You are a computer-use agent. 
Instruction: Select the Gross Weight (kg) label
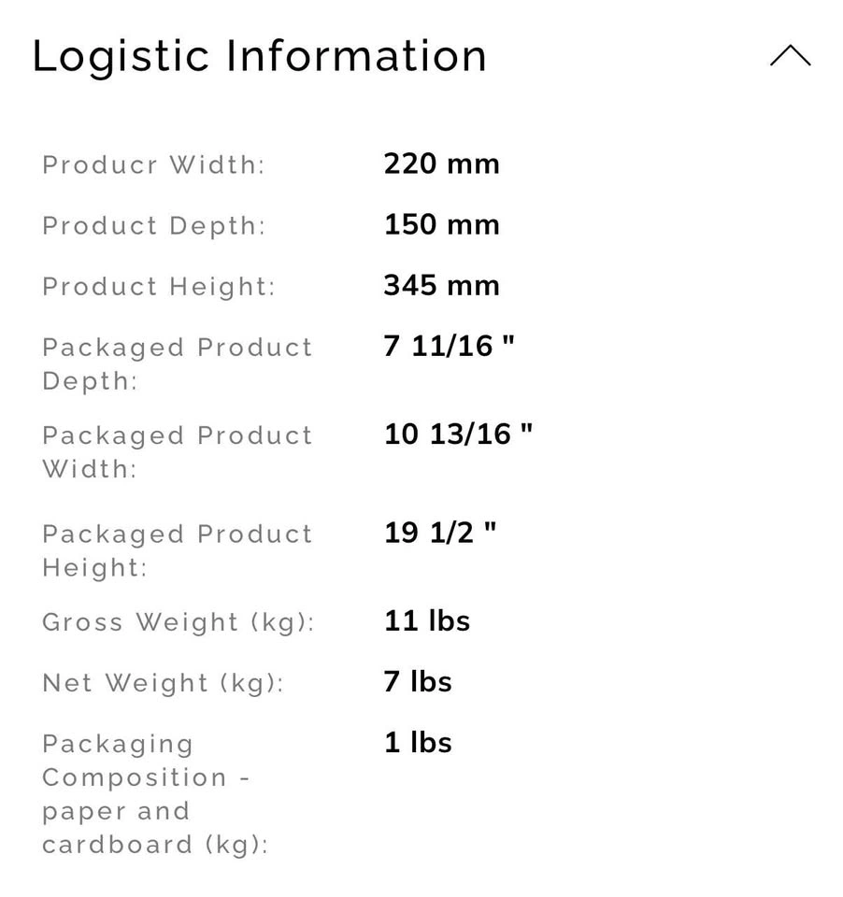[x=179, y=622]
